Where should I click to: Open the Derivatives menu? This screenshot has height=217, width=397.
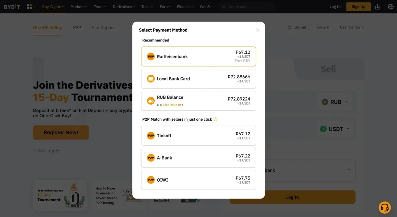(123, 7)
